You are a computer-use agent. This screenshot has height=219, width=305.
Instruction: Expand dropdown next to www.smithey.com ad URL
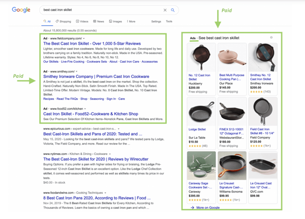(77, 71)
